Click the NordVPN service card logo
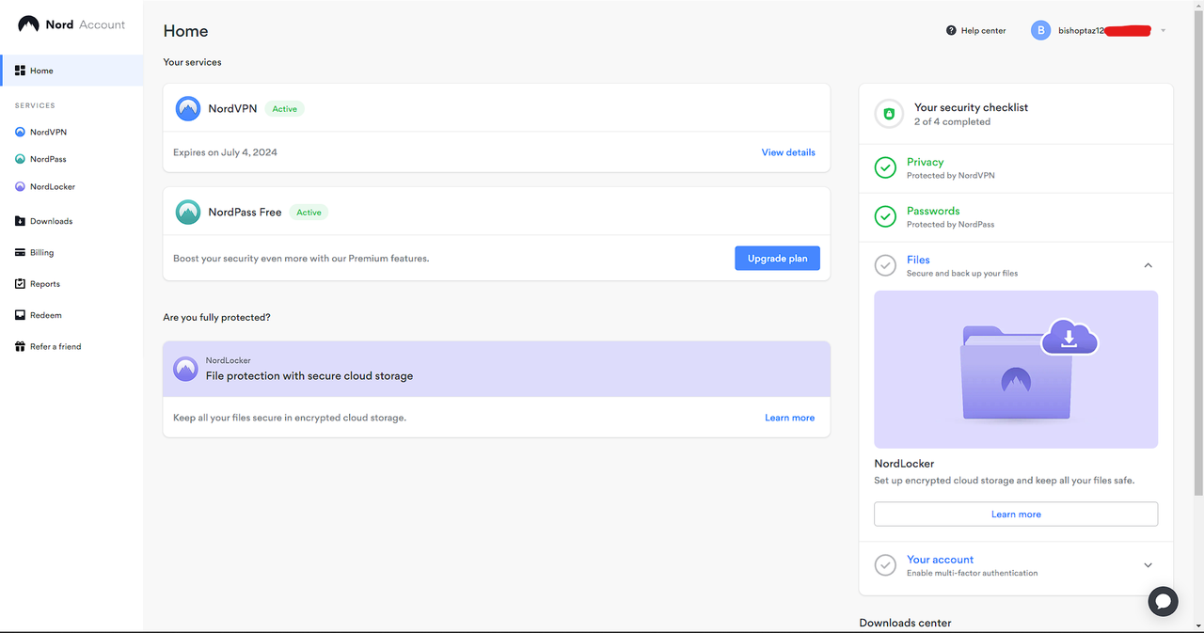This screenshot has width=1204, height=633. [x=188, y=108]
